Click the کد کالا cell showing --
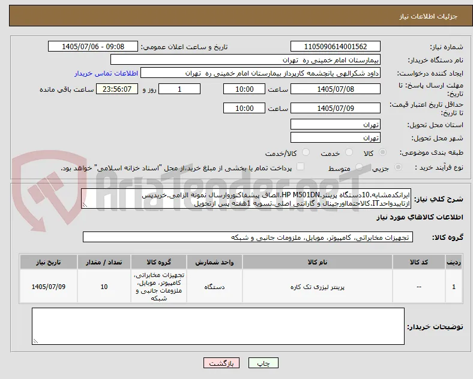 pyautogui.click(x=419, y=287)
